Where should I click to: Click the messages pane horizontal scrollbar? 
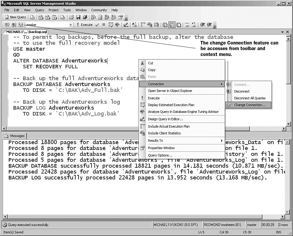[144, 217]
